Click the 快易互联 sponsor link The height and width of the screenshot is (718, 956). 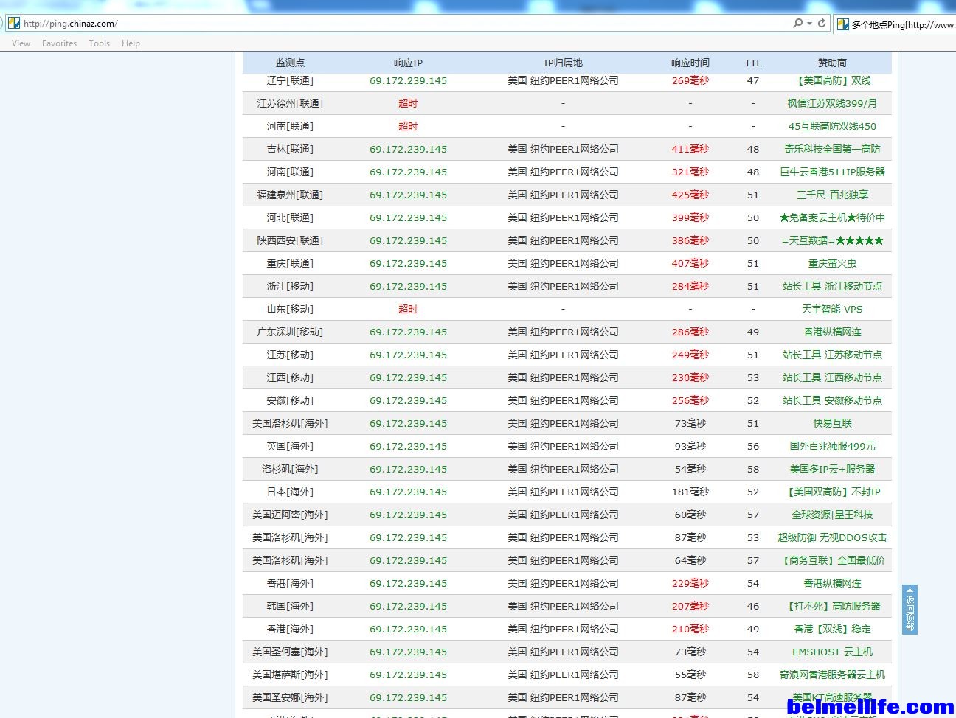coord(831,424)
